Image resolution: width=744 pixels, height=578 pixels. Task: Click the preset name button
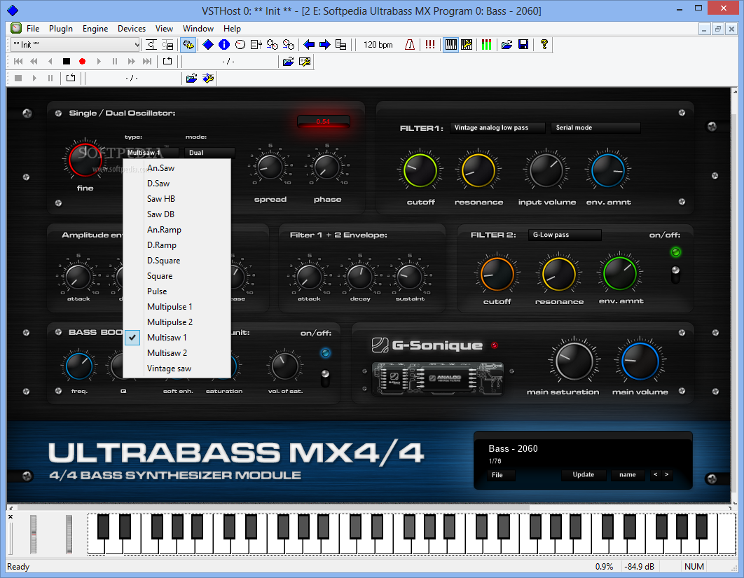coord(627,474)
